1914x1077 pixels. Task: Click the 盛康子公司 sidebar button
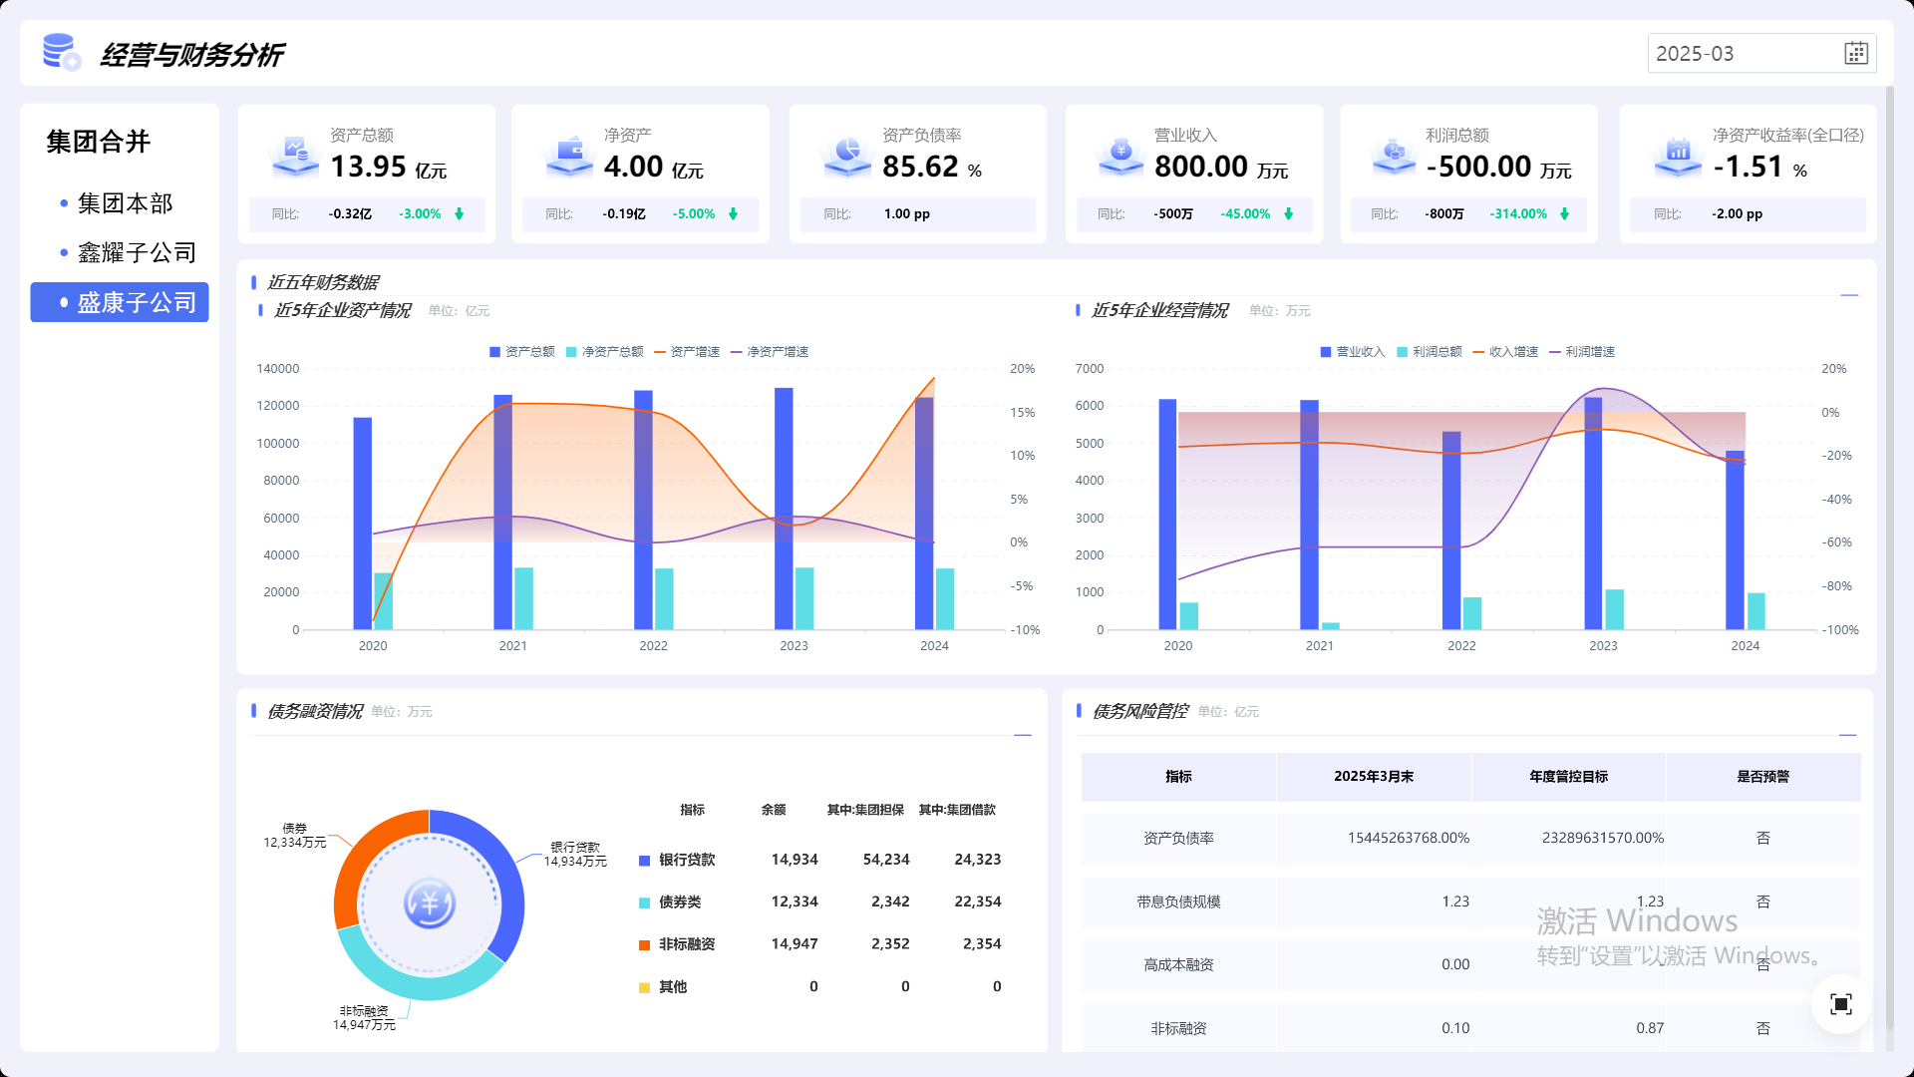click(x=120, y=302)
